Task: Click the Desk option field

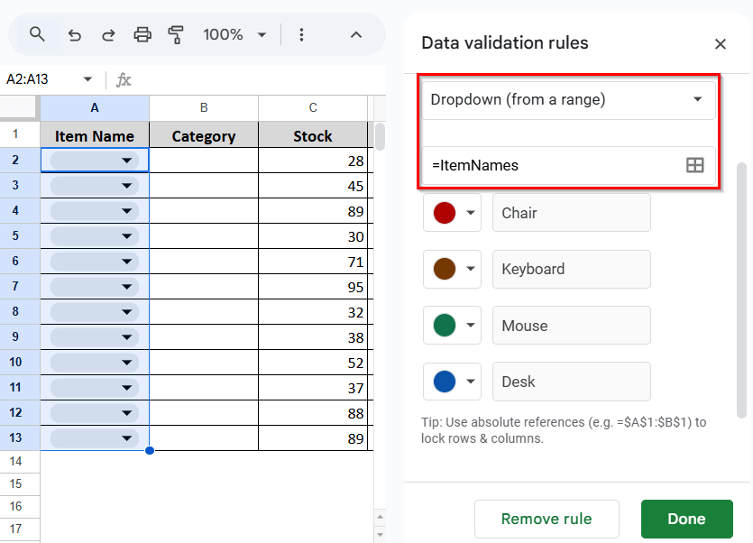Action: (x=572, y=382)
